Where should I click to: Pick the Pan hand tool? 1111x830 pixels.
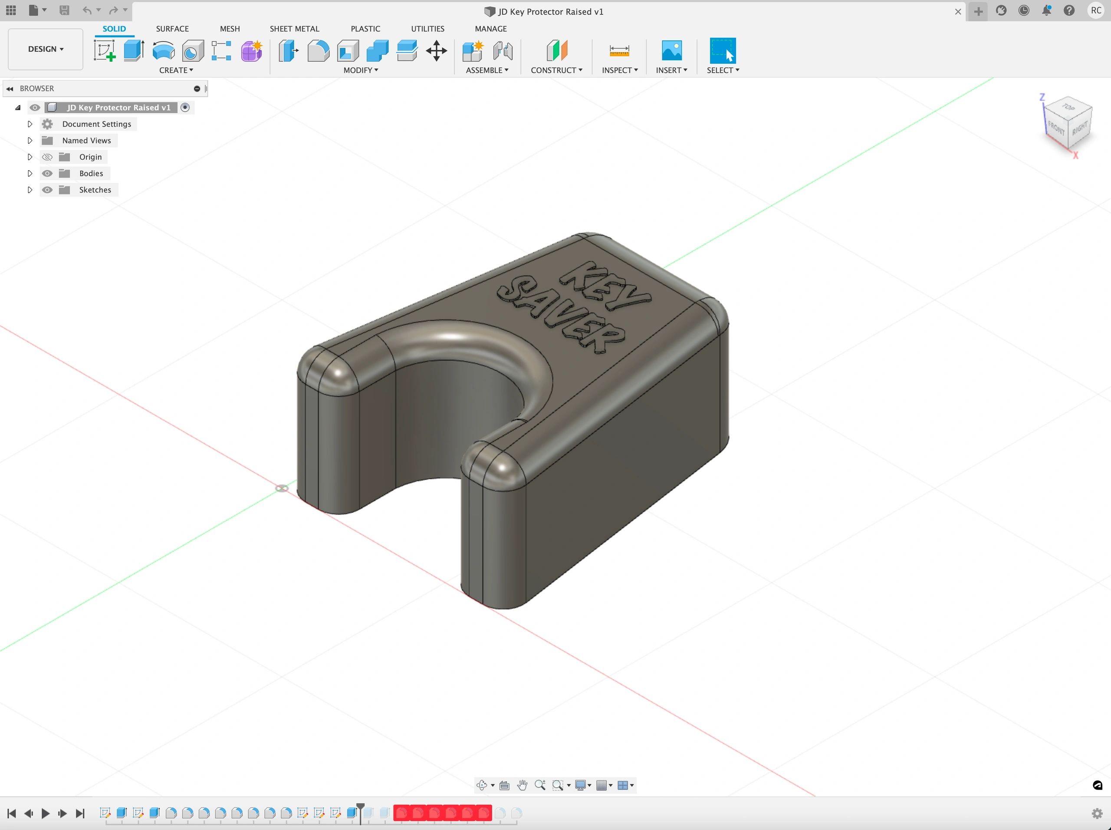(x=523, y=785)
